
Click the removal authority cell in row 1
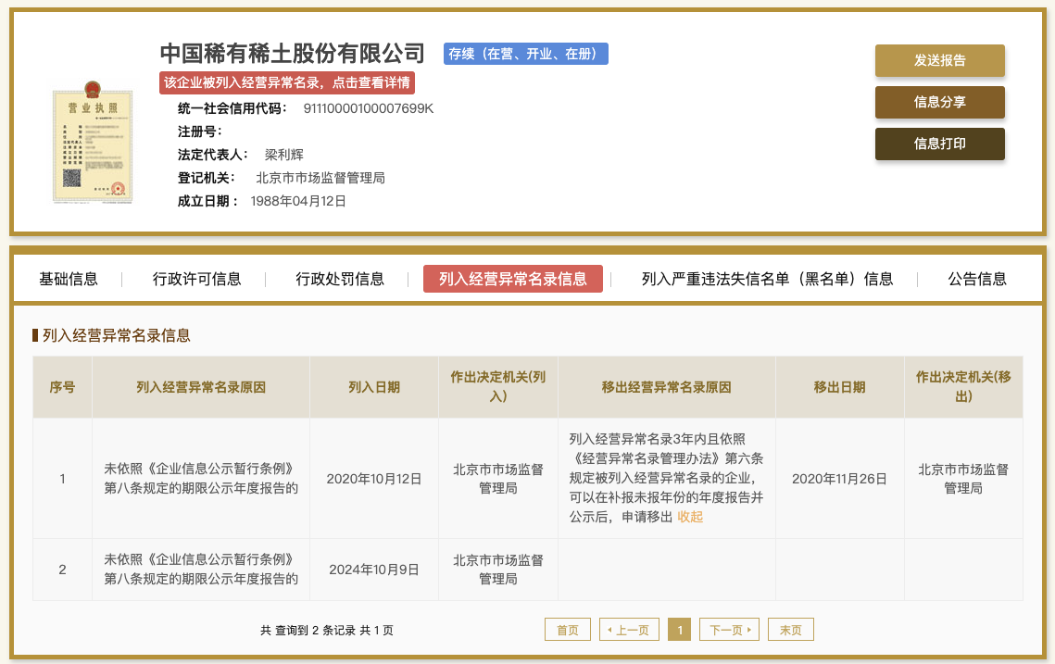pos(963,479)
